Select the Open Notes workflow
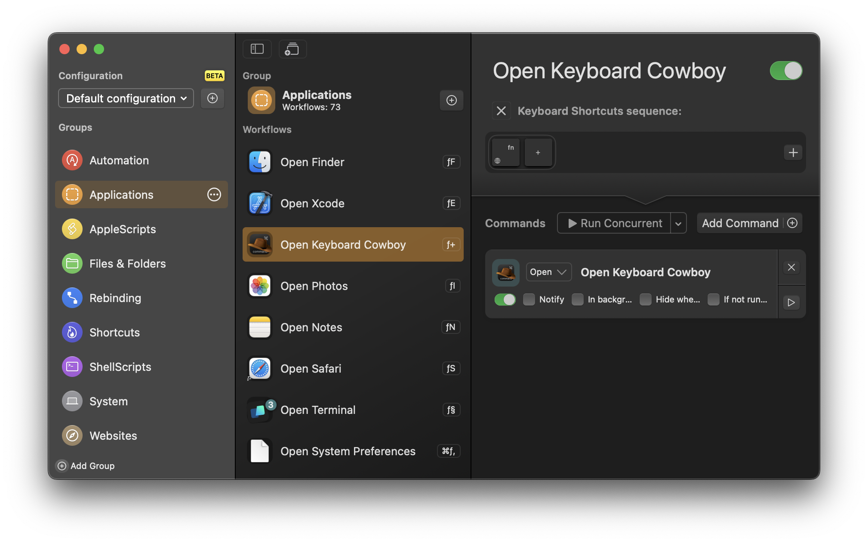This screenshot has height=543, width=868. click(353, 327)
